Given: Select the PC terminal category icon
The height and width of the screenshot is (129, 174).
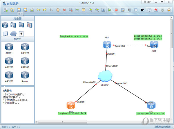Looking at the screenshot, I should [x=5, y=34].
